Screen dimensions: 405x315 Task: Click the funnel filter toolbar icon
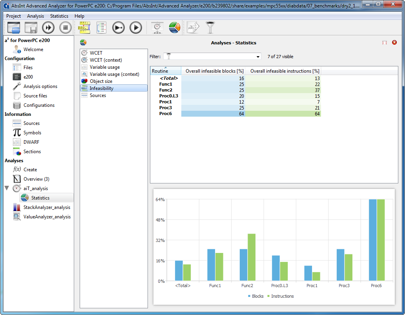click(210, 27)
